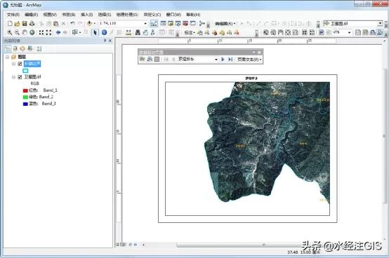This screenshot has width=389, height=258.
Task: List layers by selection
Action: 30,49
